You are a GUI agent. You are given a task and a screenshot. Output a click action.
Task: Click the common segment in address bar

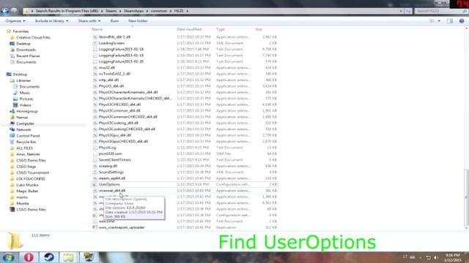click(159, 11)
